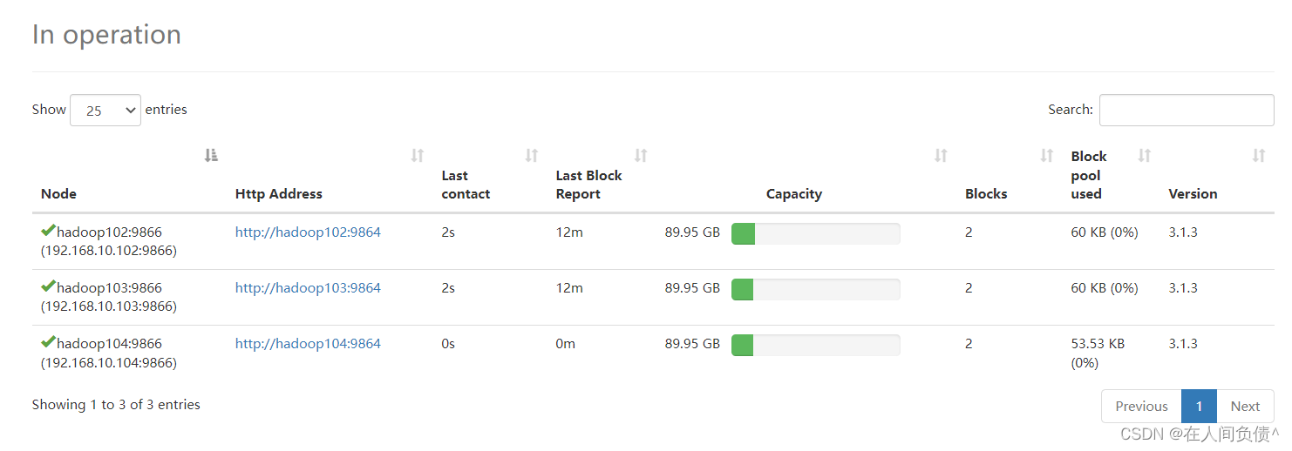Click hadoop102 capacity usage bar

coord(815,233)
